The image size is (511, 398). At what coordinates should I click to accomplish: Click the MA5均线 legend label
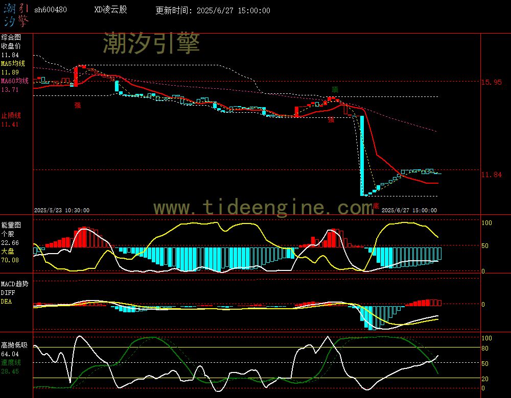[13, 63]
